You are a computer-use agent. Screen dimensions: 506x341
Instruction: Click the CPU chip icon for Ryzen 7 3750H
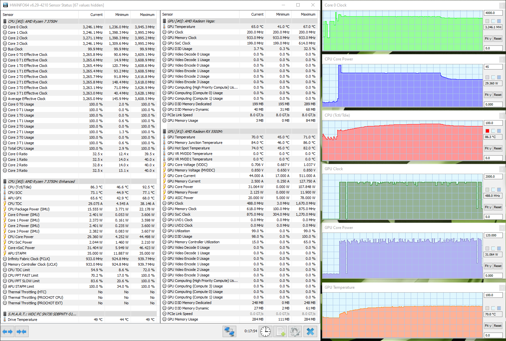[x=5, y=21]
